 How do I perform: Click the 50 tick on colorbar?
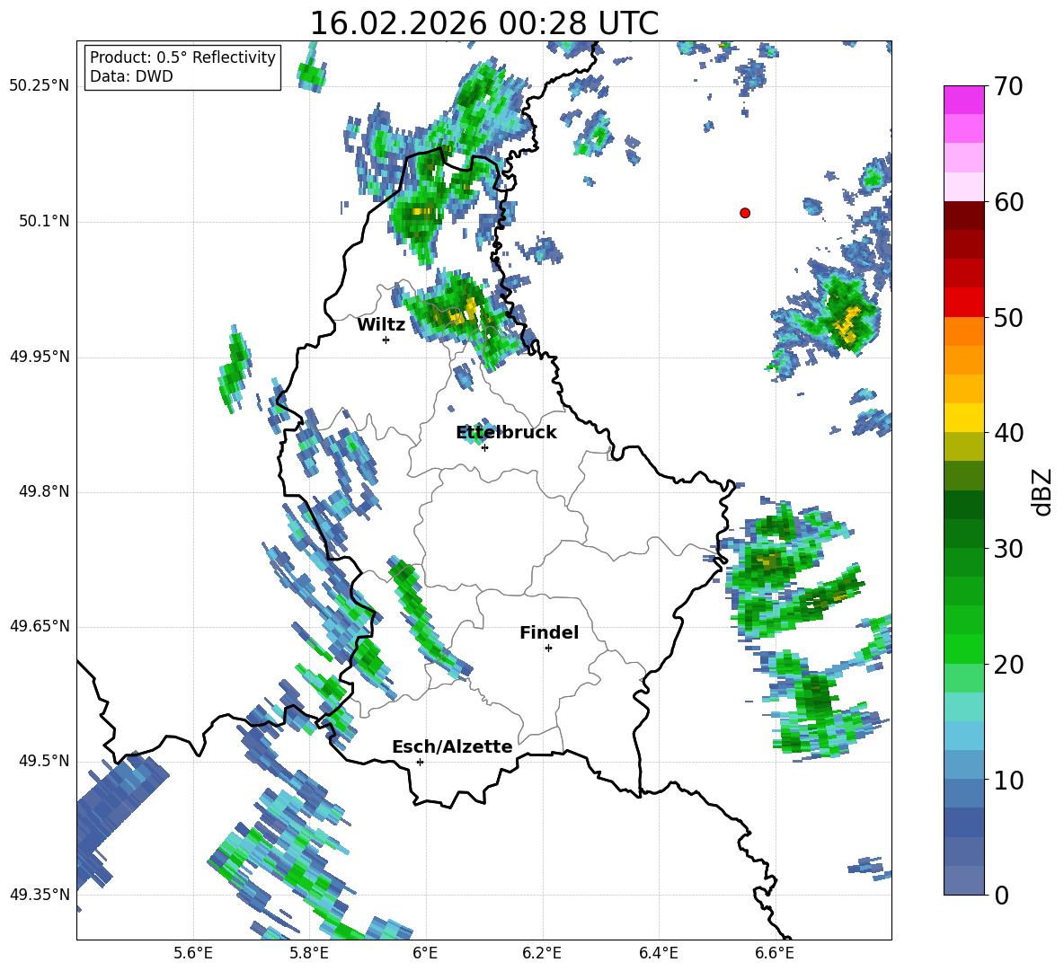click(x=1009, y=318)
